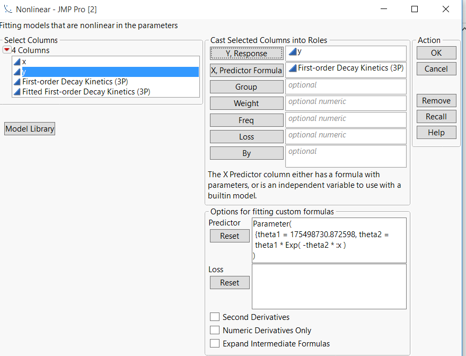This screenshot has width=466, height=356.
Task: Enable Expand Intermediate Formulas
Action: click(215, 343)
